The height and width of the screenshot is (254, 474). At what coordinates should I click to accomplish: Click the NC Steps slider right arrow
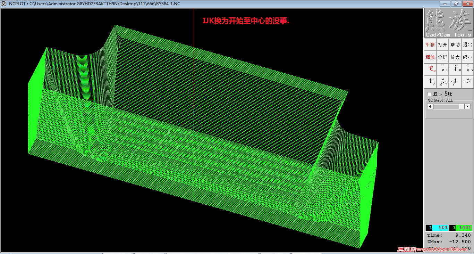click(x=467, y=106)
